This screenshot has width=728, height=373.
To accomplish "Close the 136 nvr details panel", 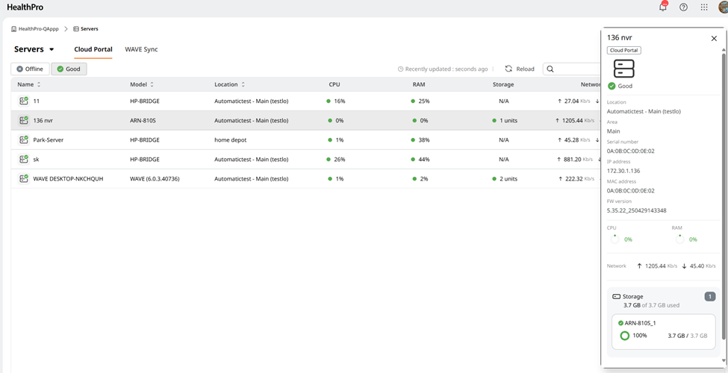I will point(714,38).
